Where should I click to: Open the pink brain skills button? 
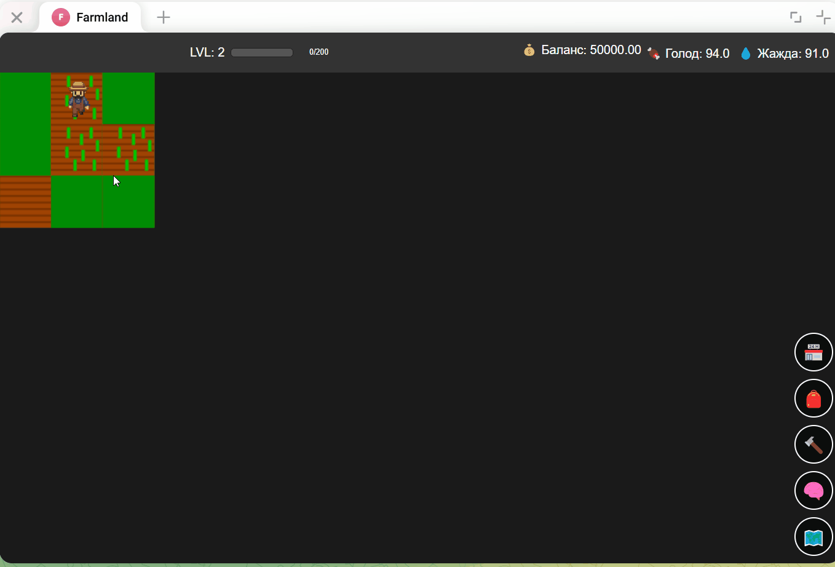tap(813, 491)
